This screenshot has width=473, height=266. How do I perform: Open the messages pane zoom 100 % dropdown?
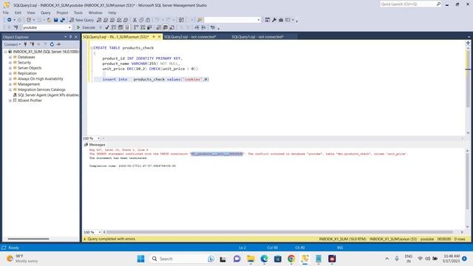[99, 232]
